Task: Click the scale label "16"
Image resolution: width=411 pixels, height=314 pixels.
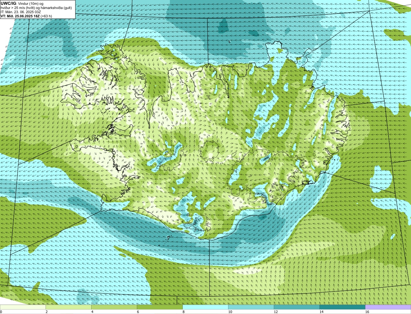Action: pos(367,312)
